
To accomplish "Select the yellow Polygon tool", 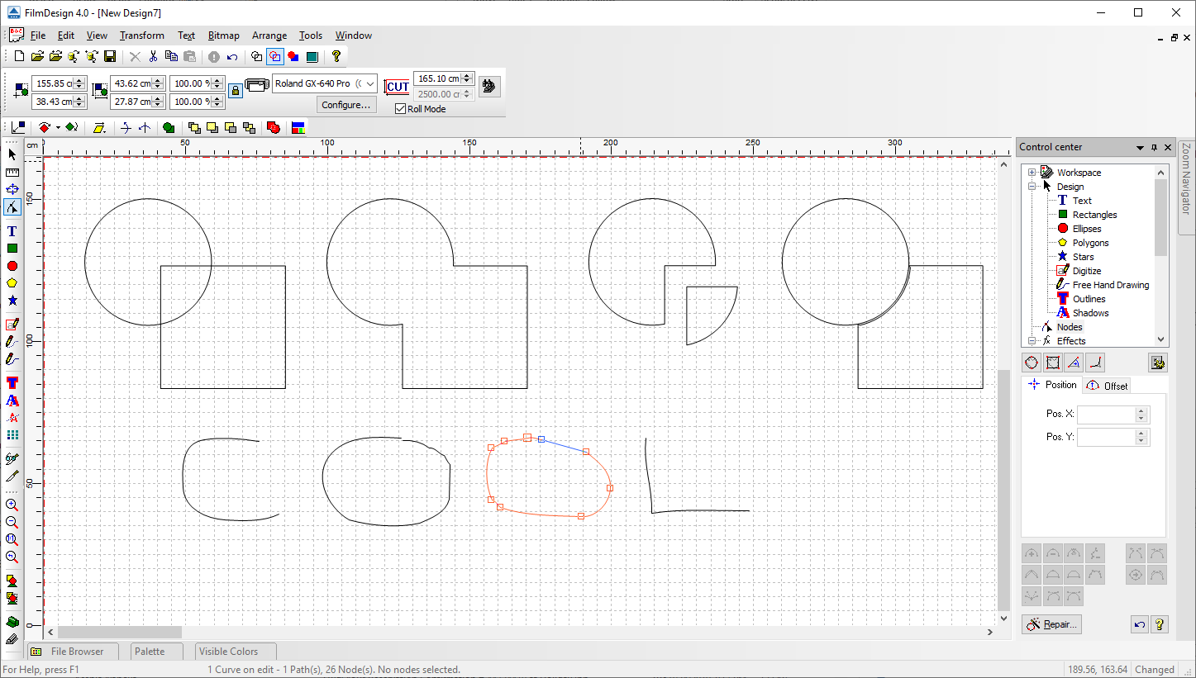I will tap(12, 283).
